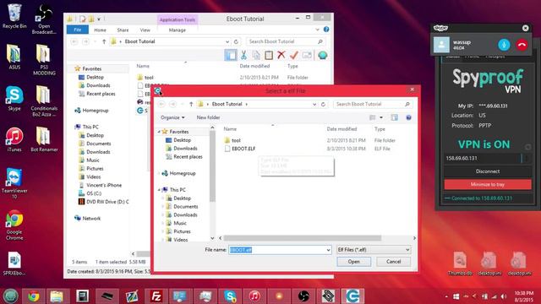Click the Start button in taskbar

click(11, 296)
